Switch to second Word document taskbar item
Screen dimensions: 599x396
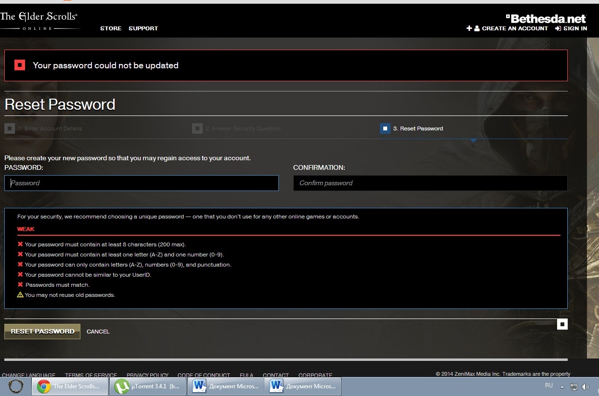pyautogui.click(x=304, y=386)
